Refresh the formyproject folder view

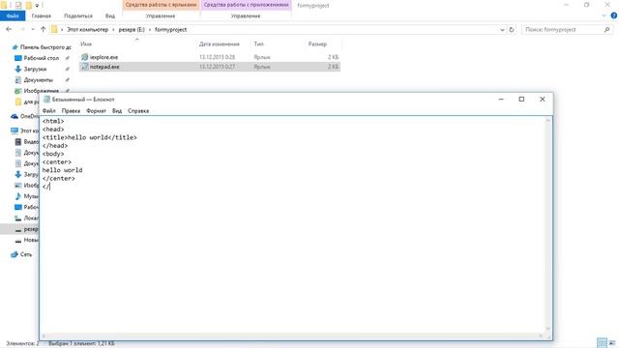tap(512, 30)
